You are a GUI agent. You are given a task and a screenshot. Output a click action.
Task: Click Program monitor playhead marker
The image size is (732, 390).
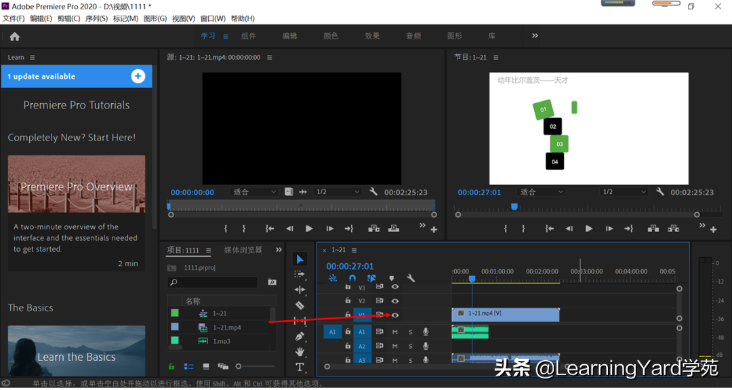coord(514,206)
